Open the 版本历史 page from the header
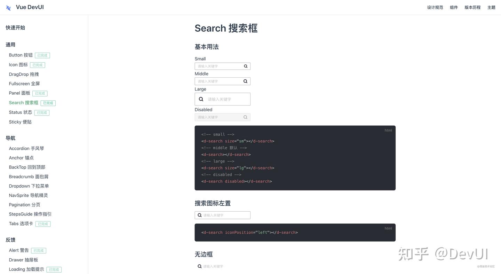The width and height of the screenshot is (501, 274). (472, 6)
